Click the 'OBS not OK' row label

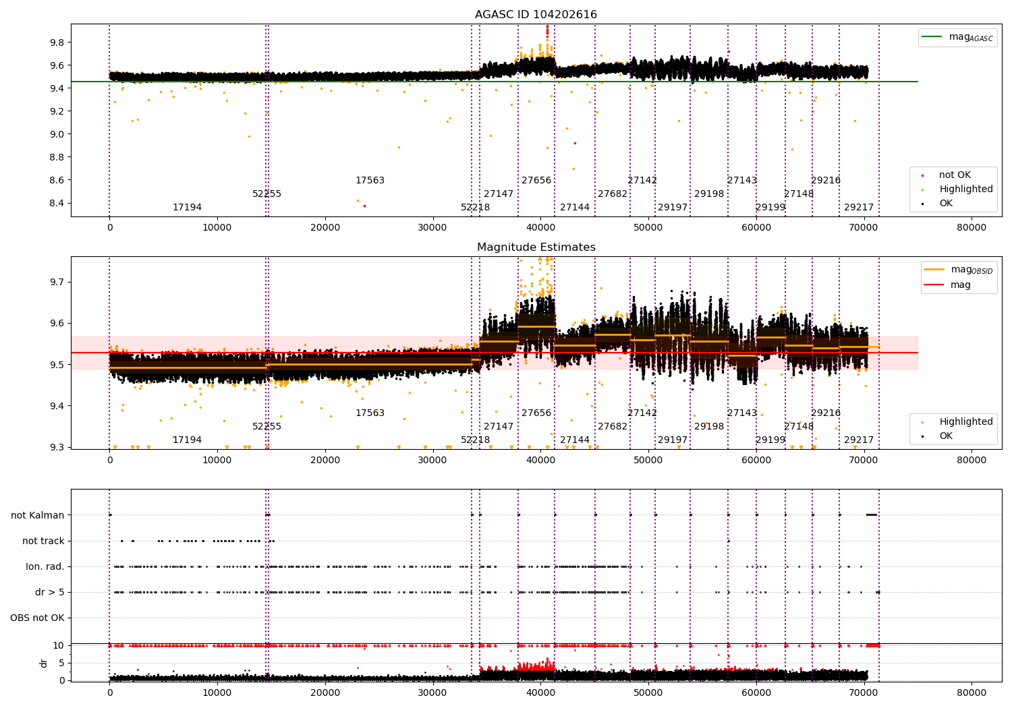(37, 618)
